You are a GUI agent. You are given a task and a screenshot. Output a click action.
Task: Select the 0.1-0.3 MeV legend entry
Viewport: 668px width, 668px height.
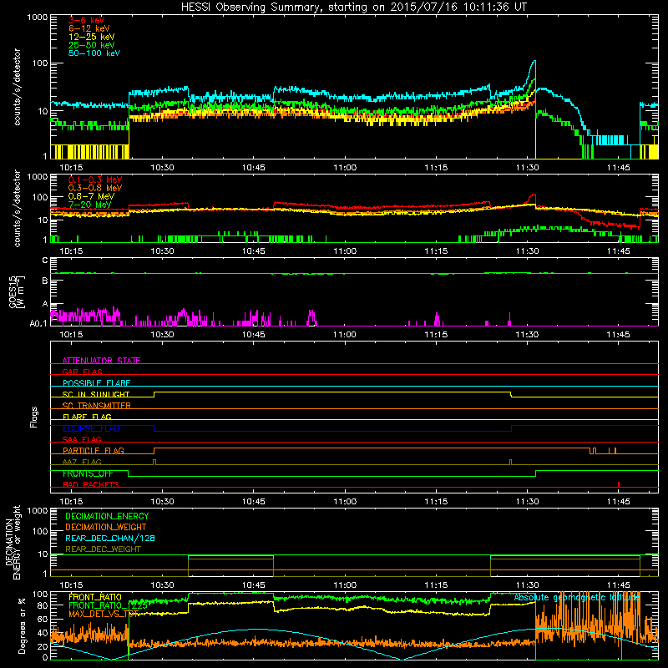95,180
